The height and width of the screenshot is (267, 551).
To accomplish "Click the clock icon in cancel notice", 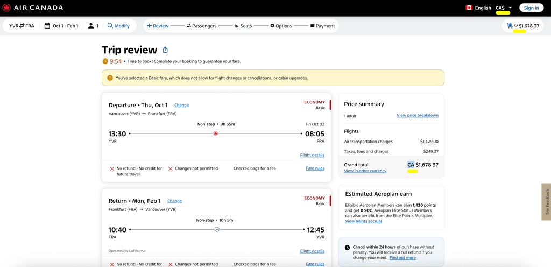I will [x=347, y=247].
